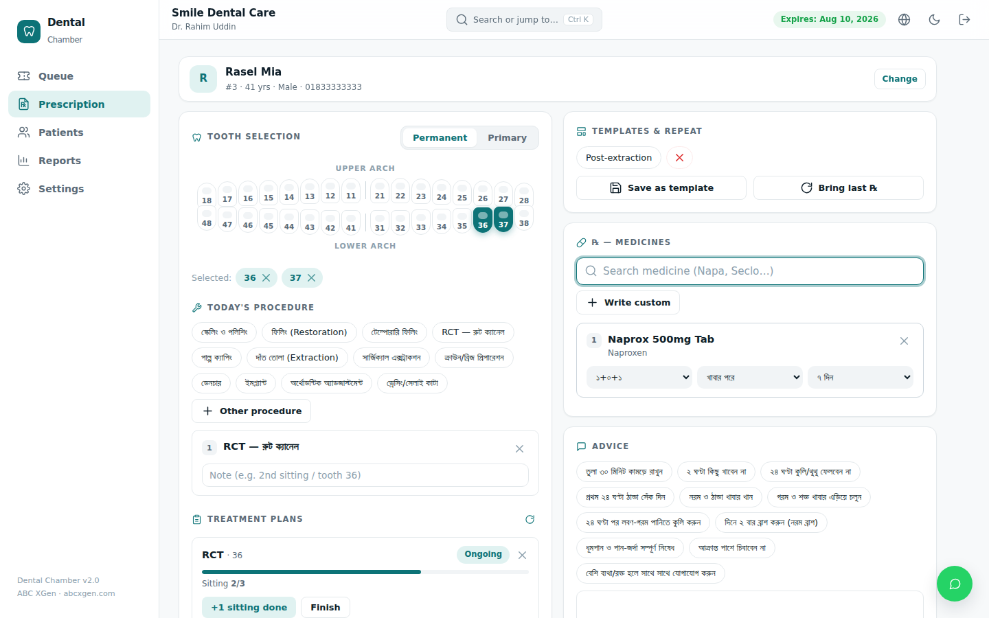Open the language globe icon
The height and width of the screenshot is (618, 989).
(x=905, y=19)
